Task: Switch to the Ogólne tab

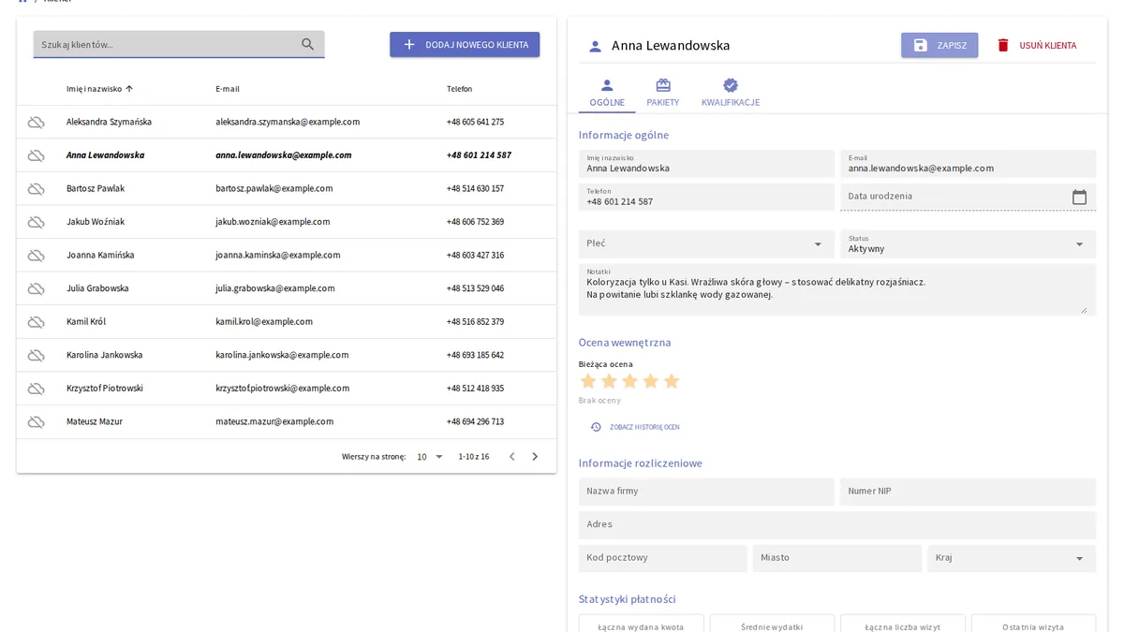Action: pyautogui.click(x=607, y=94)
